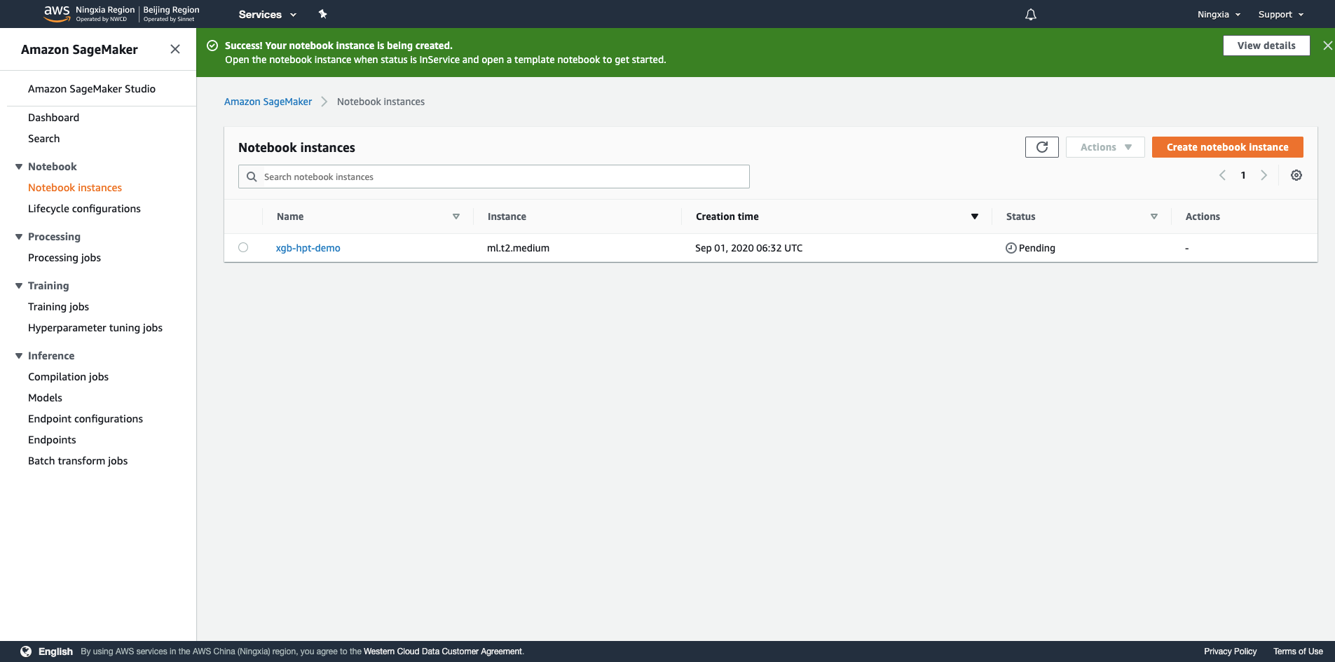Sort by Status column arrow
The width and height of the screenshot is (1335, 662).
point(1154,216)
